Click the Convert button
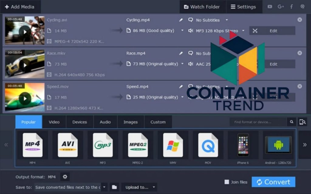 (273, 182)
